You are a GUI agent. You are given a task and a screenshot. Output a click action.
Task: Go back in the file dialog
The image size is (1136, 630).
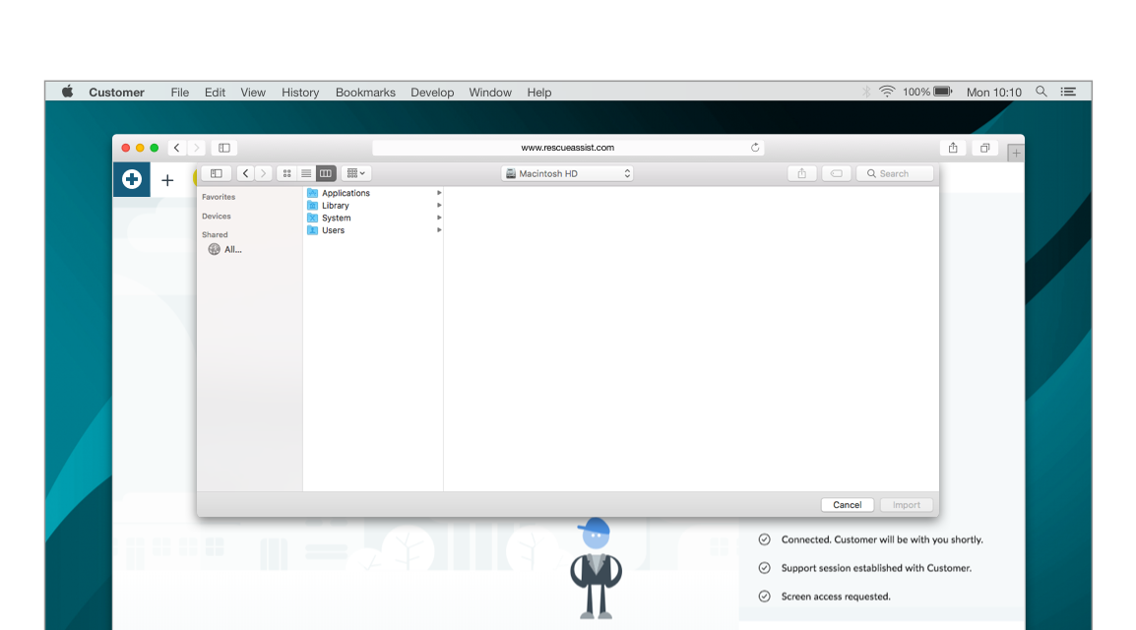tap(245, 174)
